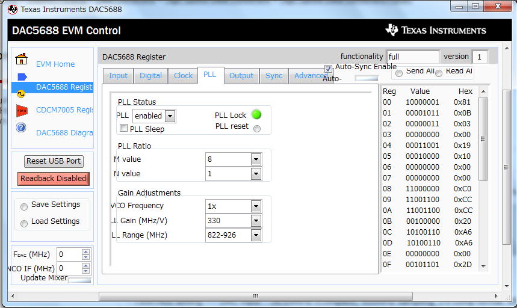
Task: Click register 0B hex value 0x20
Action: (463, 221)
